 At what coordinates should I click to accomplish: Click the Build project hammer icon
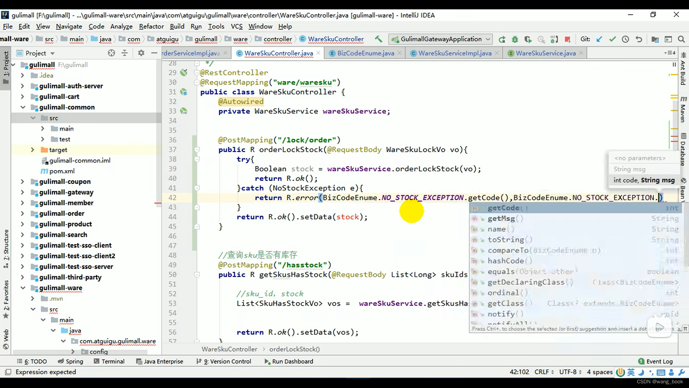[378, 39]
